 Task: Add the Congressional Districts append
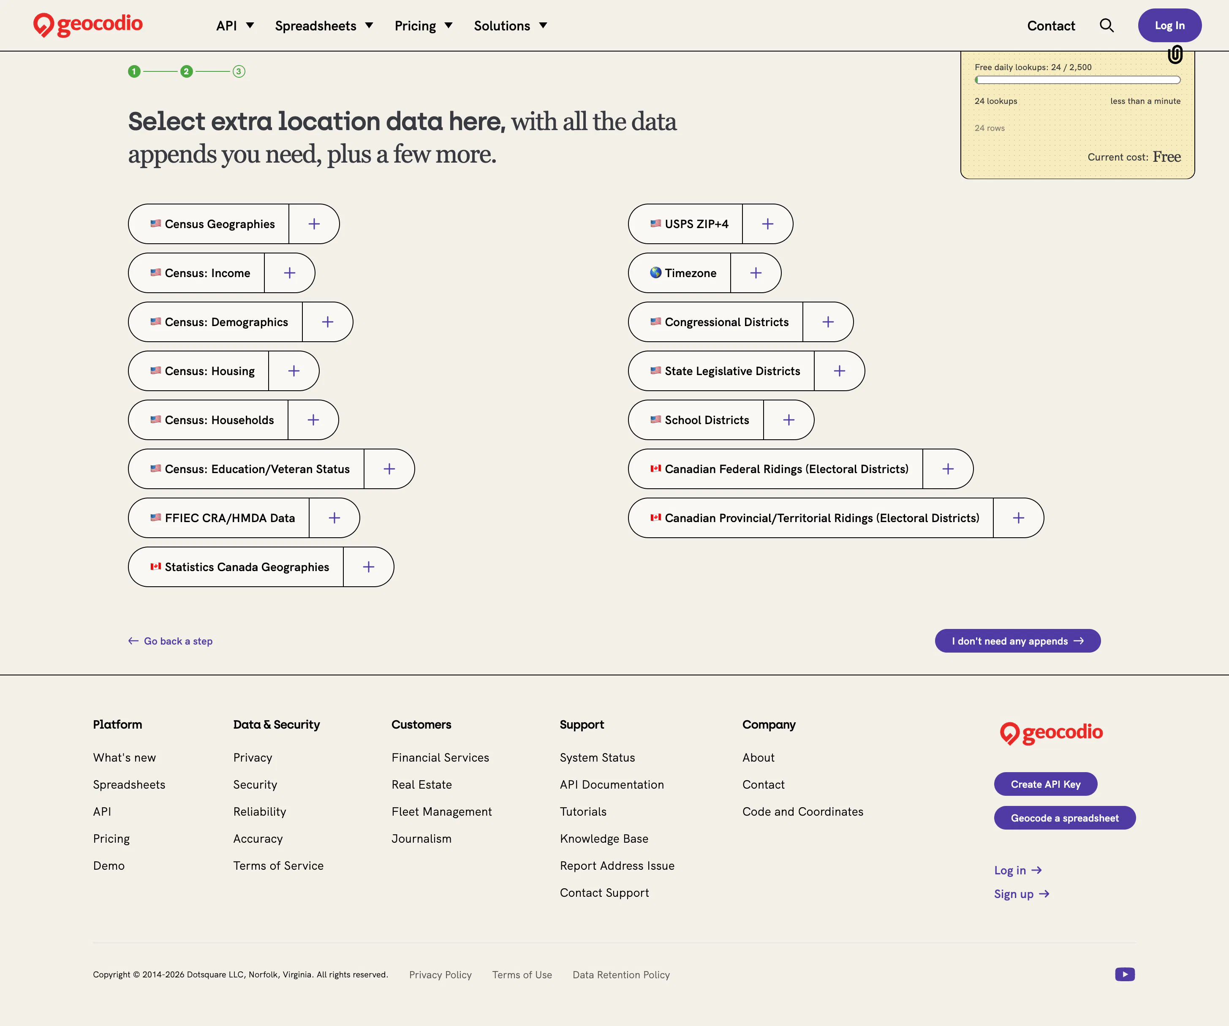point(828,322)
